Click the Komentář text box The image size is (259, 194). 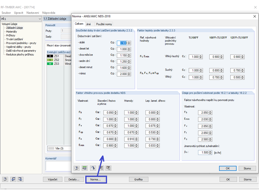tap(59, 166)
